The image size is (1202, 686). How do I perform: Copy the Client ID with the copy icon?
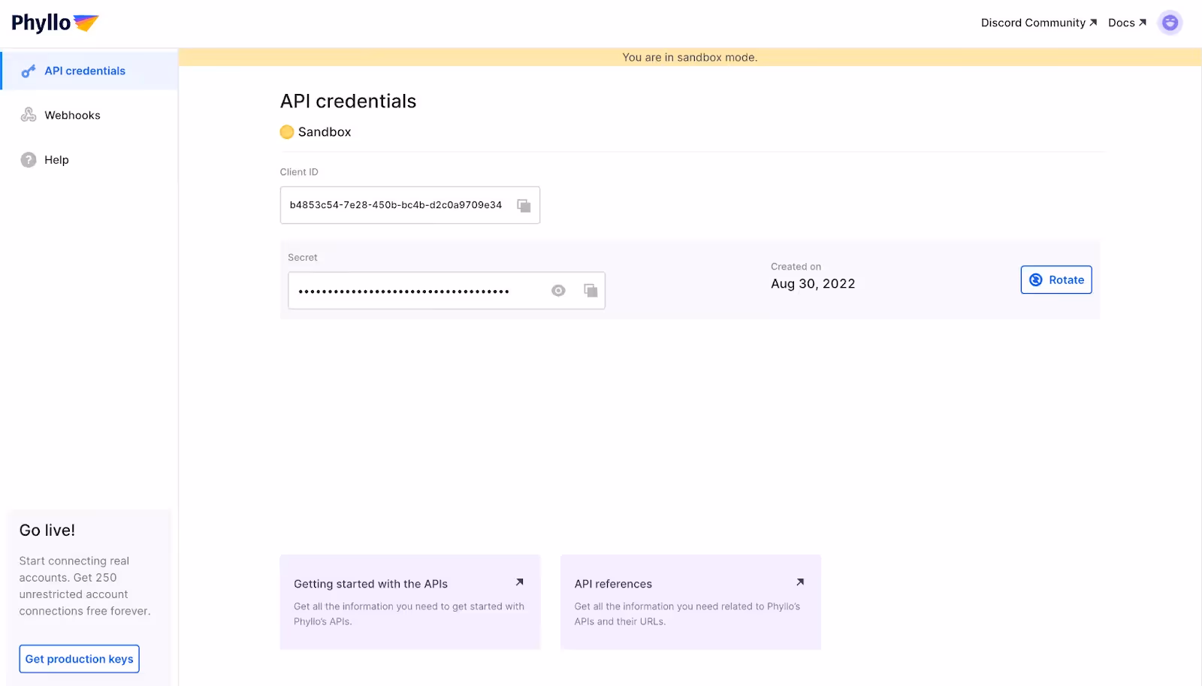tap(524, 205)
